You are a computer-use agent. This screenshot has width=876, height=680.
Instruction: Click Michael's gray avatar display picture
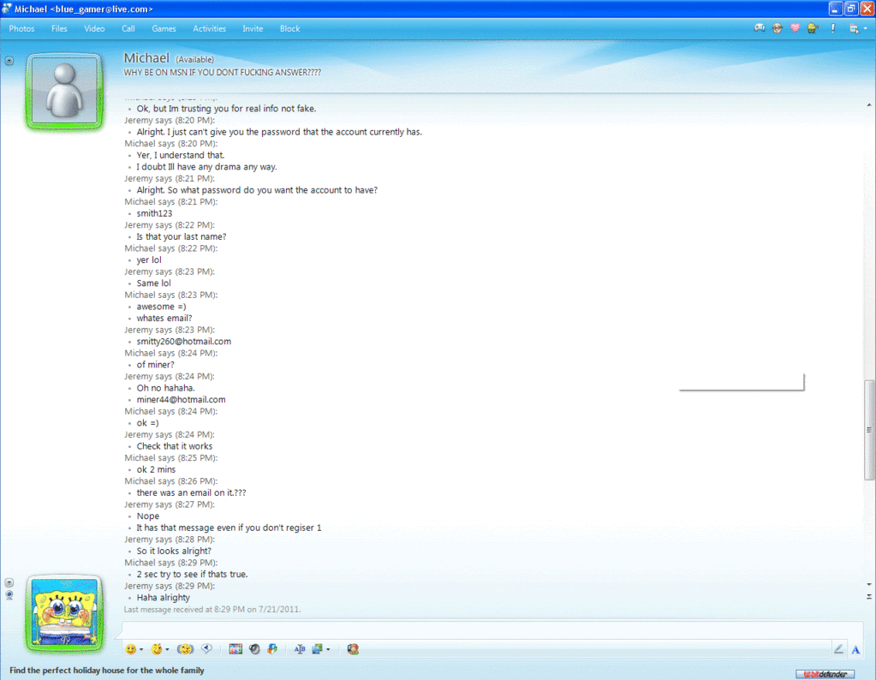tap(64, 91)
